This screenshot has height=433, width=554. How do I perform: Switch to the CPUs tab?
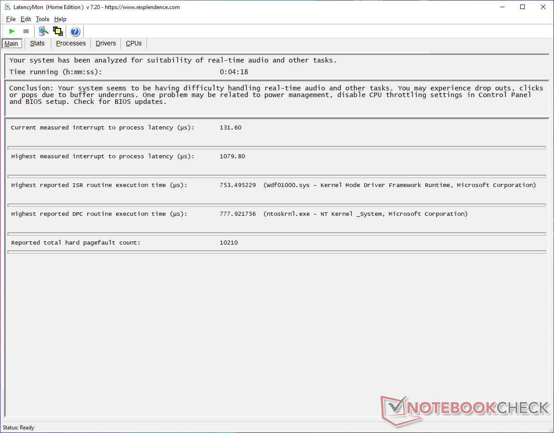(x=134, y=43)
